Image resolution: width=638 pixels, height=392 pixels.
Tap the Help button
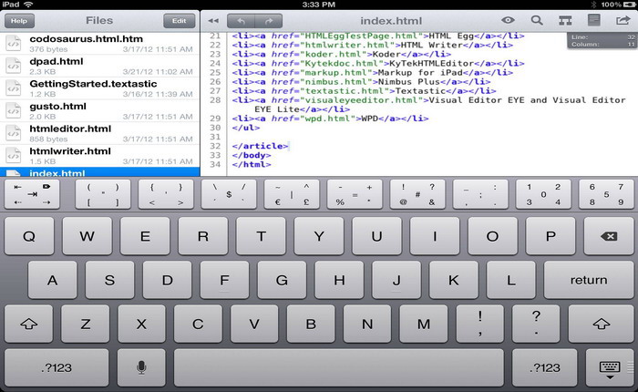18,20
